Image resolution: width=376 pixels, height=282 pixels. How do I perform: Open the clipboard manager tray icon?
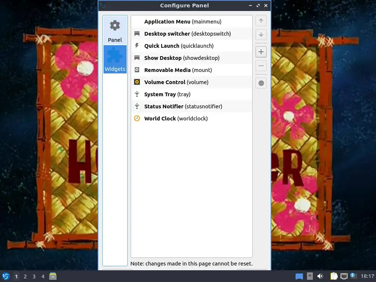pyautogui.click(x=334, y=276)
